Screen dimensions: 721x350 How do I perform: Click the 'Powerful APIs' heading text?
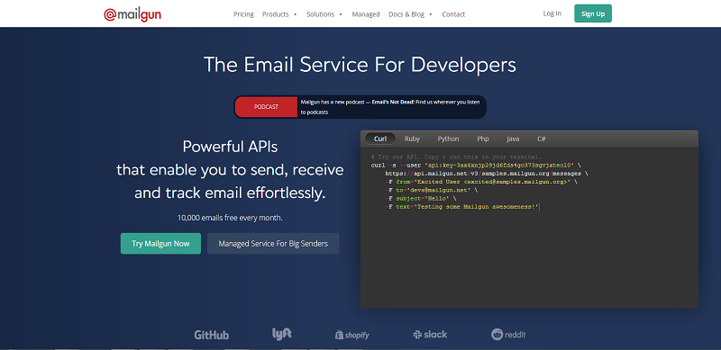click(x=230, y=147)
